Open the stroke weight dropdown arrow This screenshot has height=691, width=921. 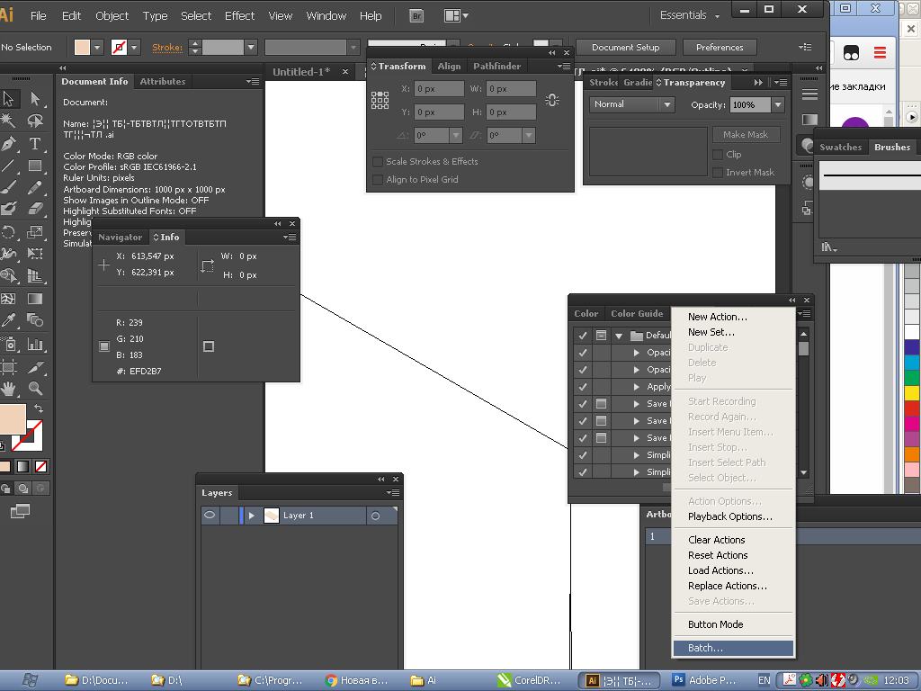251,47
